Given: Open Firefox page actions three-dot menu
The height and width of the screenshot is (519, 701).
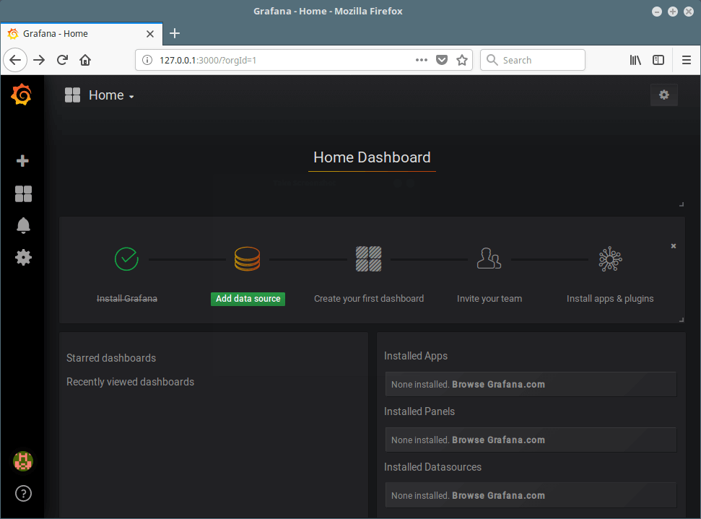Looking at the screenshot, I should click(x=422, y=61).
